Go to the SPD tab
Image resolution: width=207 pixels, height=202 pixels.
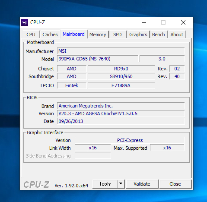pyautogui.click(x=118, y=35)
